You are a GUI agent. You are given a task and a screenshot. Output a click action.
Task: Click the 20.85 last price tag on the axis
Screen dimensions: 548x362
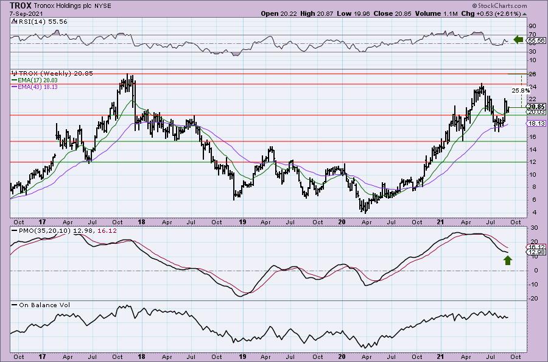click(536, 107)
